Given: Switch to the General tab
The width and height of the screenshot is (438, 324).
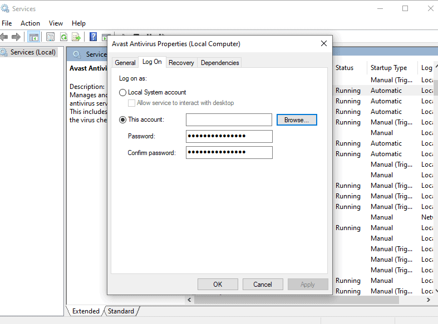Looking at the screenshot, I should (125, 63).
